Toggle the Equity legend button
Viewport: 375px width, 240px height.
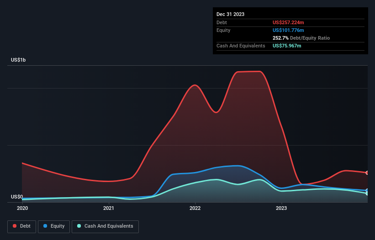coord(54,226)
